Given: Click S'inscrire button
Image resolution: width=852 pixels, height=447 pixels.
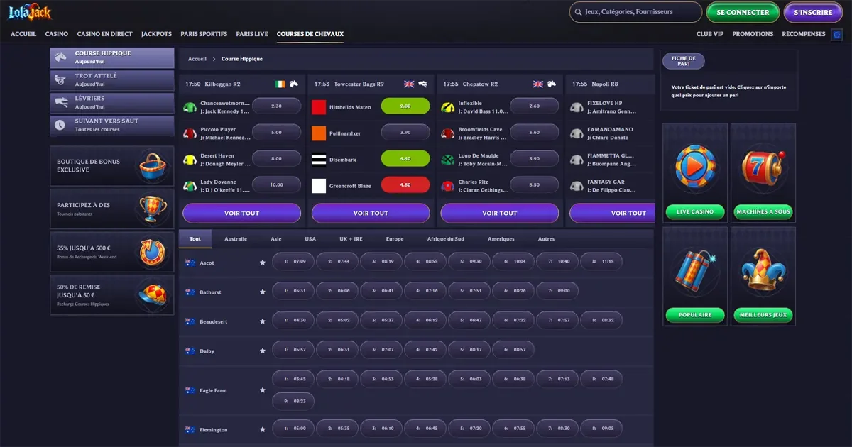Looking at the screenshot, I should click(x=812, y=12).
